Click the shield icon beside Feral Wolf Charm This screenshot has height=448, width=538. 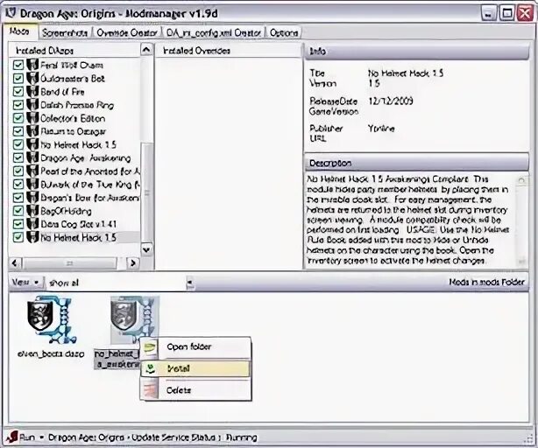coord(32,65)
